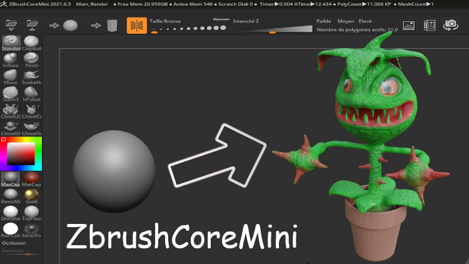Open the save project folder icon
Screen dimensions: 469x264
pyautogui.click(x=32, y=25)
